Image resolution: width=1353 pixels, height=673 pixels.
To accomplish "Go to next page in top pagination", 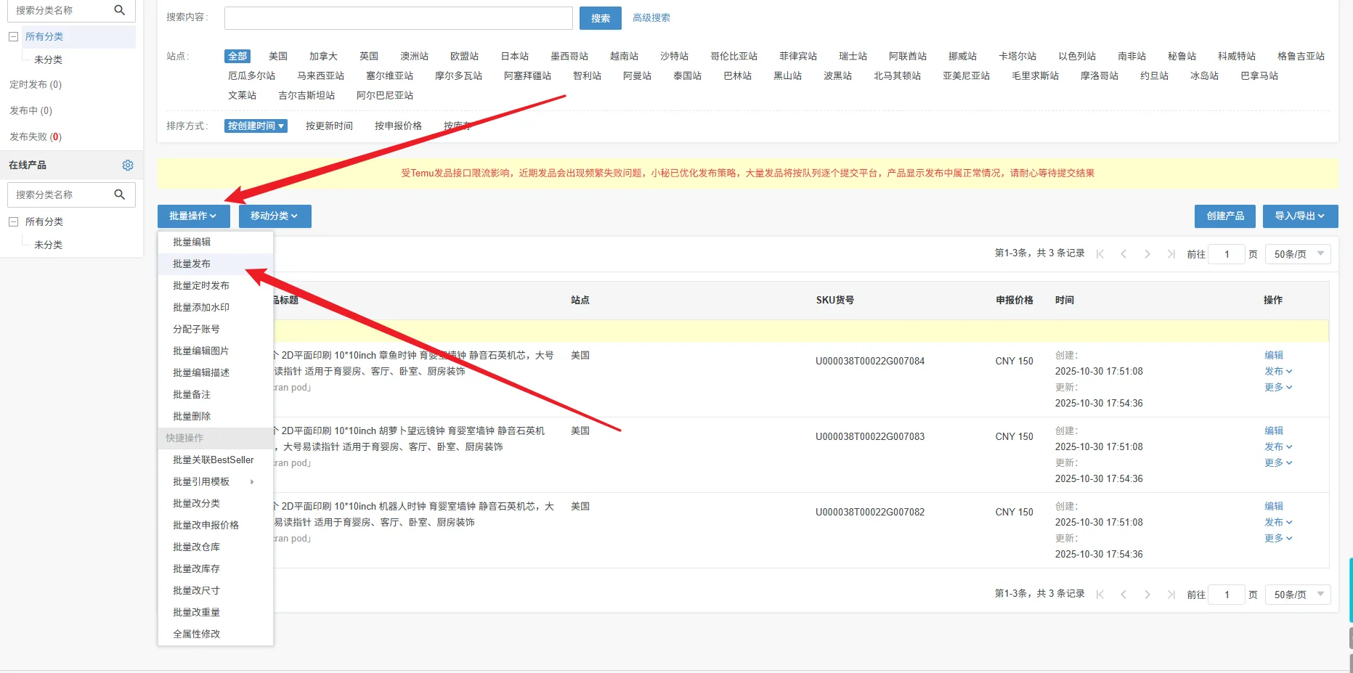I will point(1147,254).
